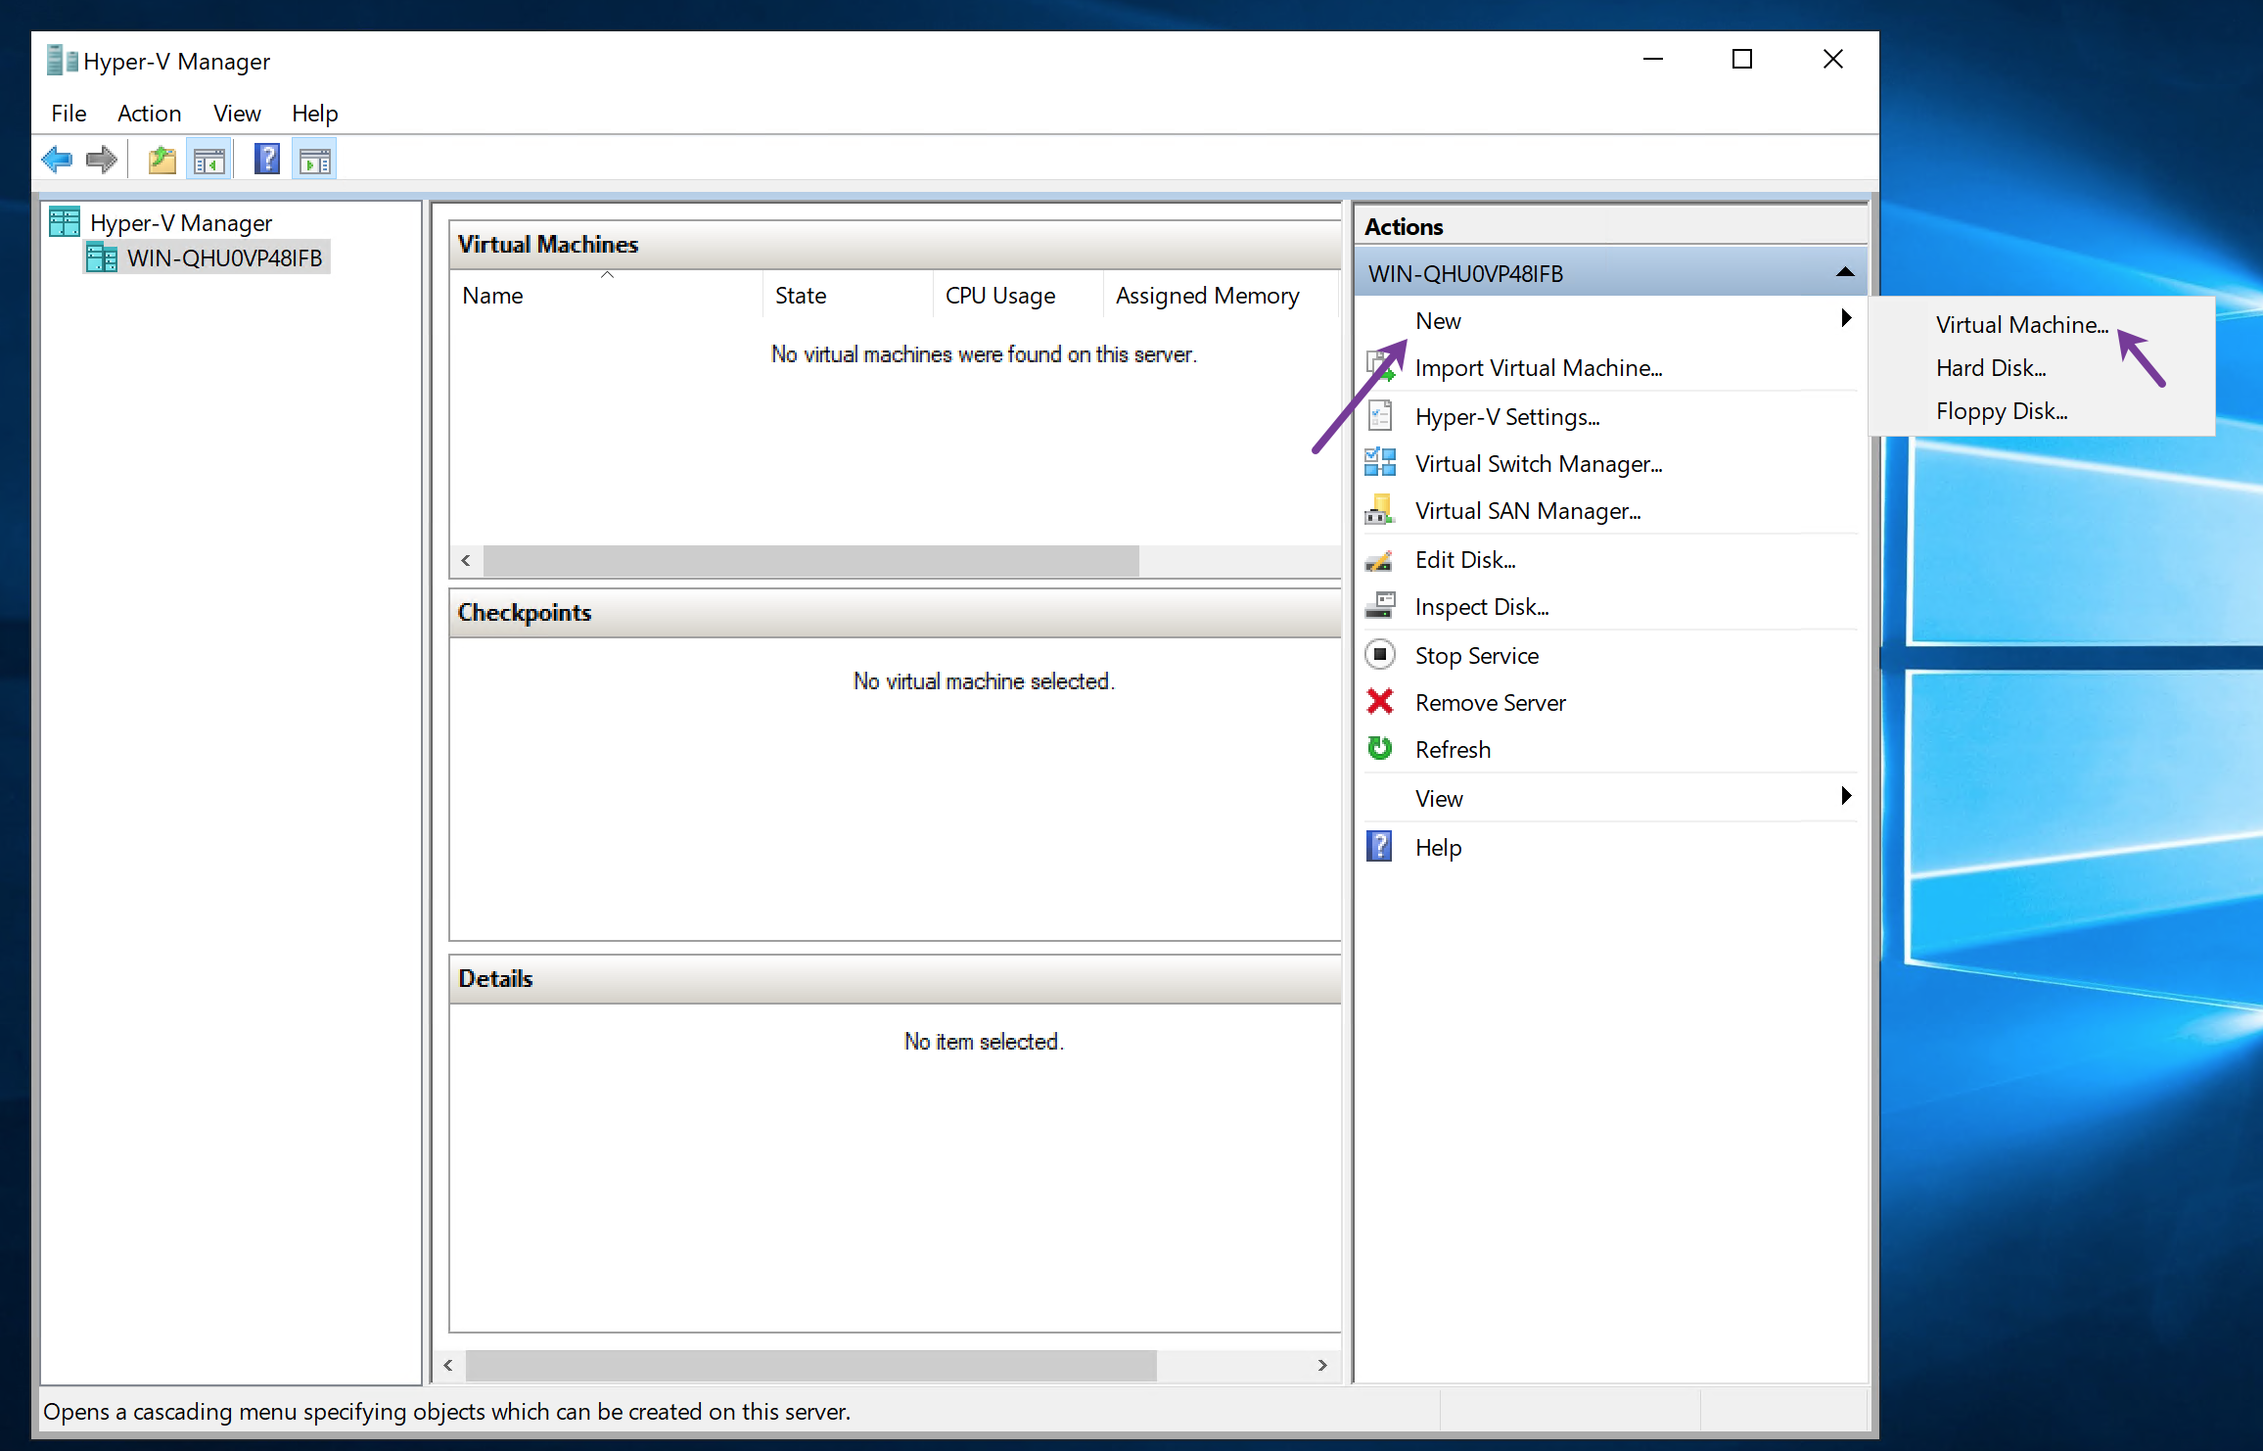The image size is (2263, 1451).
Task: Open Hyper-V Settings... action
Action: (x=1506, y=417)
